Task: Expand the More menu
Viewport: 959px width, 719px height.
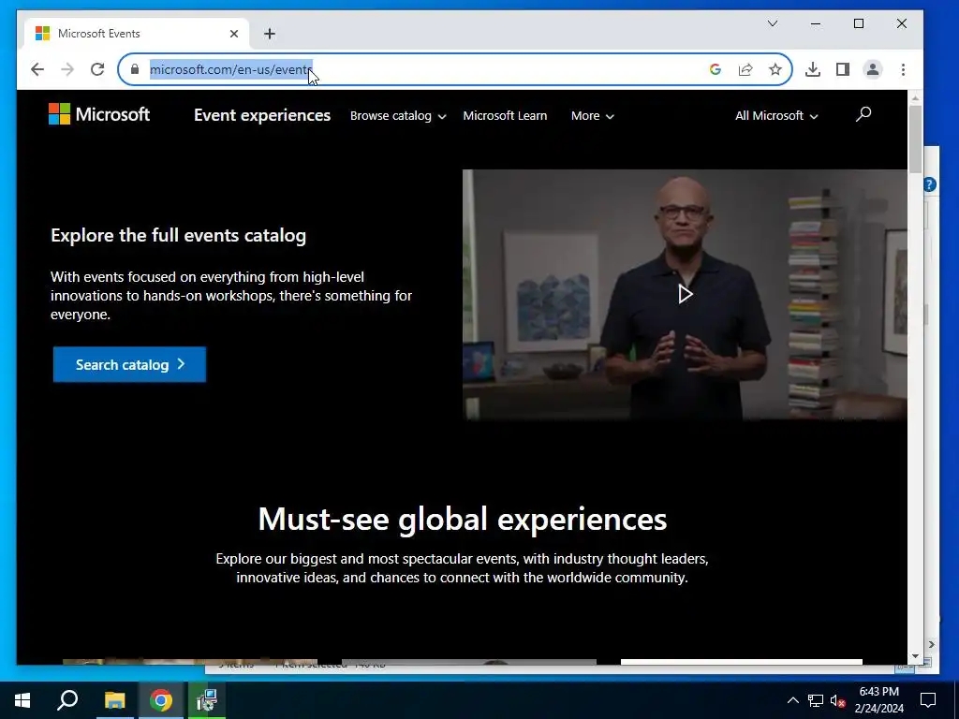Action: (x=592, y=115)
